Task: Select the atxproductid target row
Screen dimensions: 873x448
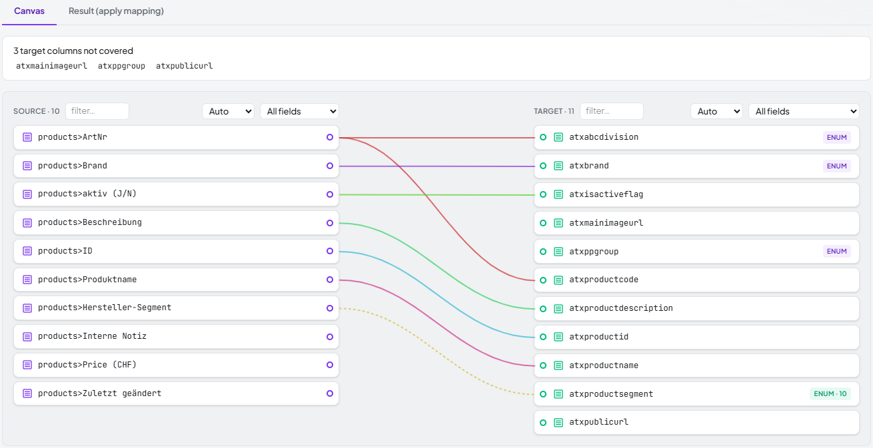Action: pyautogui.click(x=696, y=337)
